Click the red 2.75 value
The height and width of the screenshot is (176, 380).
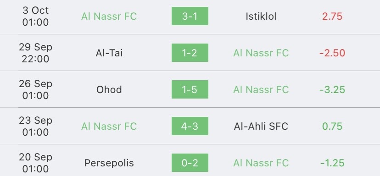click(x=332, y=16)
